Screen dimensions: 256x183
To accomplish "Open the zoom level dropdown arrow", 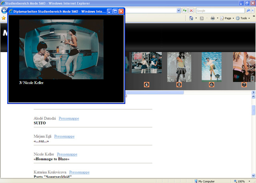I will coord(248,181).
